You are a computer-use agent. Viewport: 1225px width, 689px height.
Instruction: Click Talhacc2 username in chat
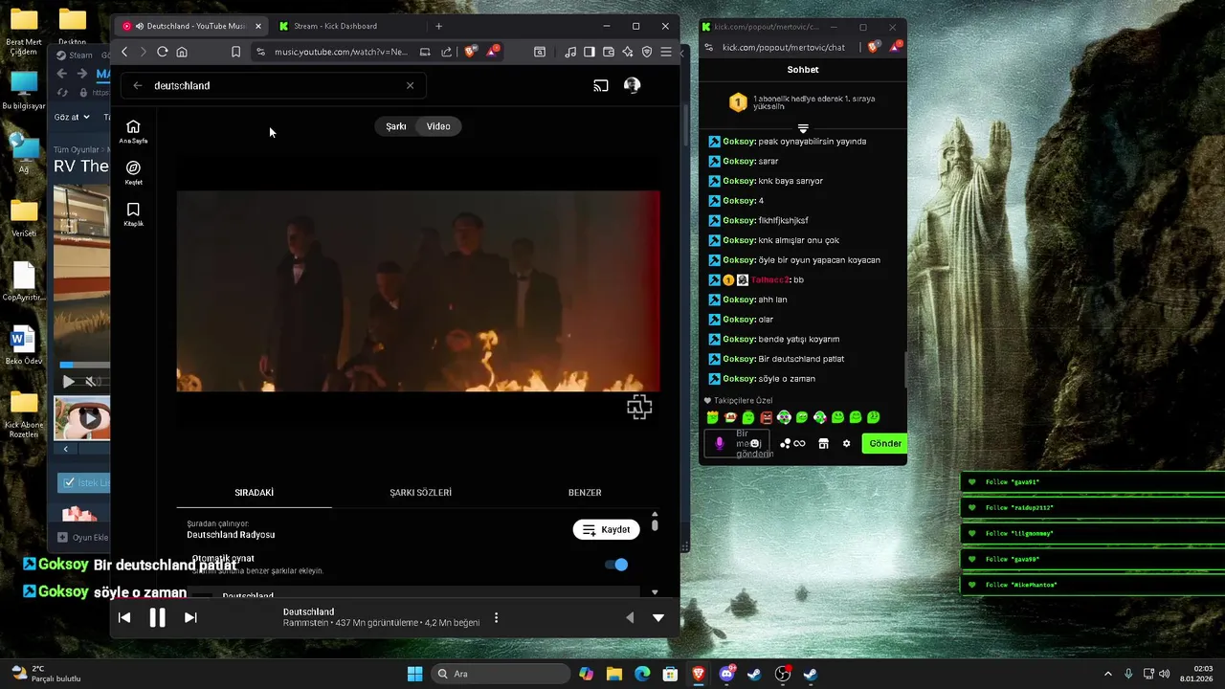770,279
